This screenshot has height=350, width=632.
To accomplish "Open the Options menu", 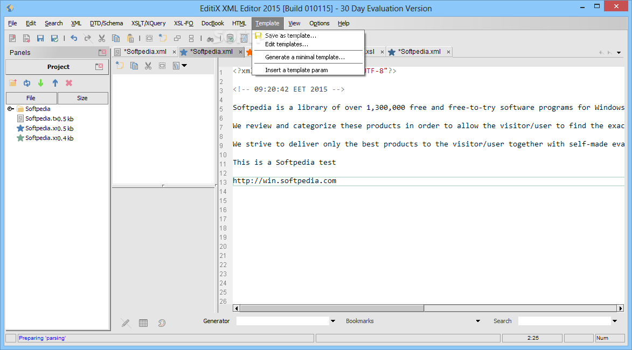I will tap(319, 23).
